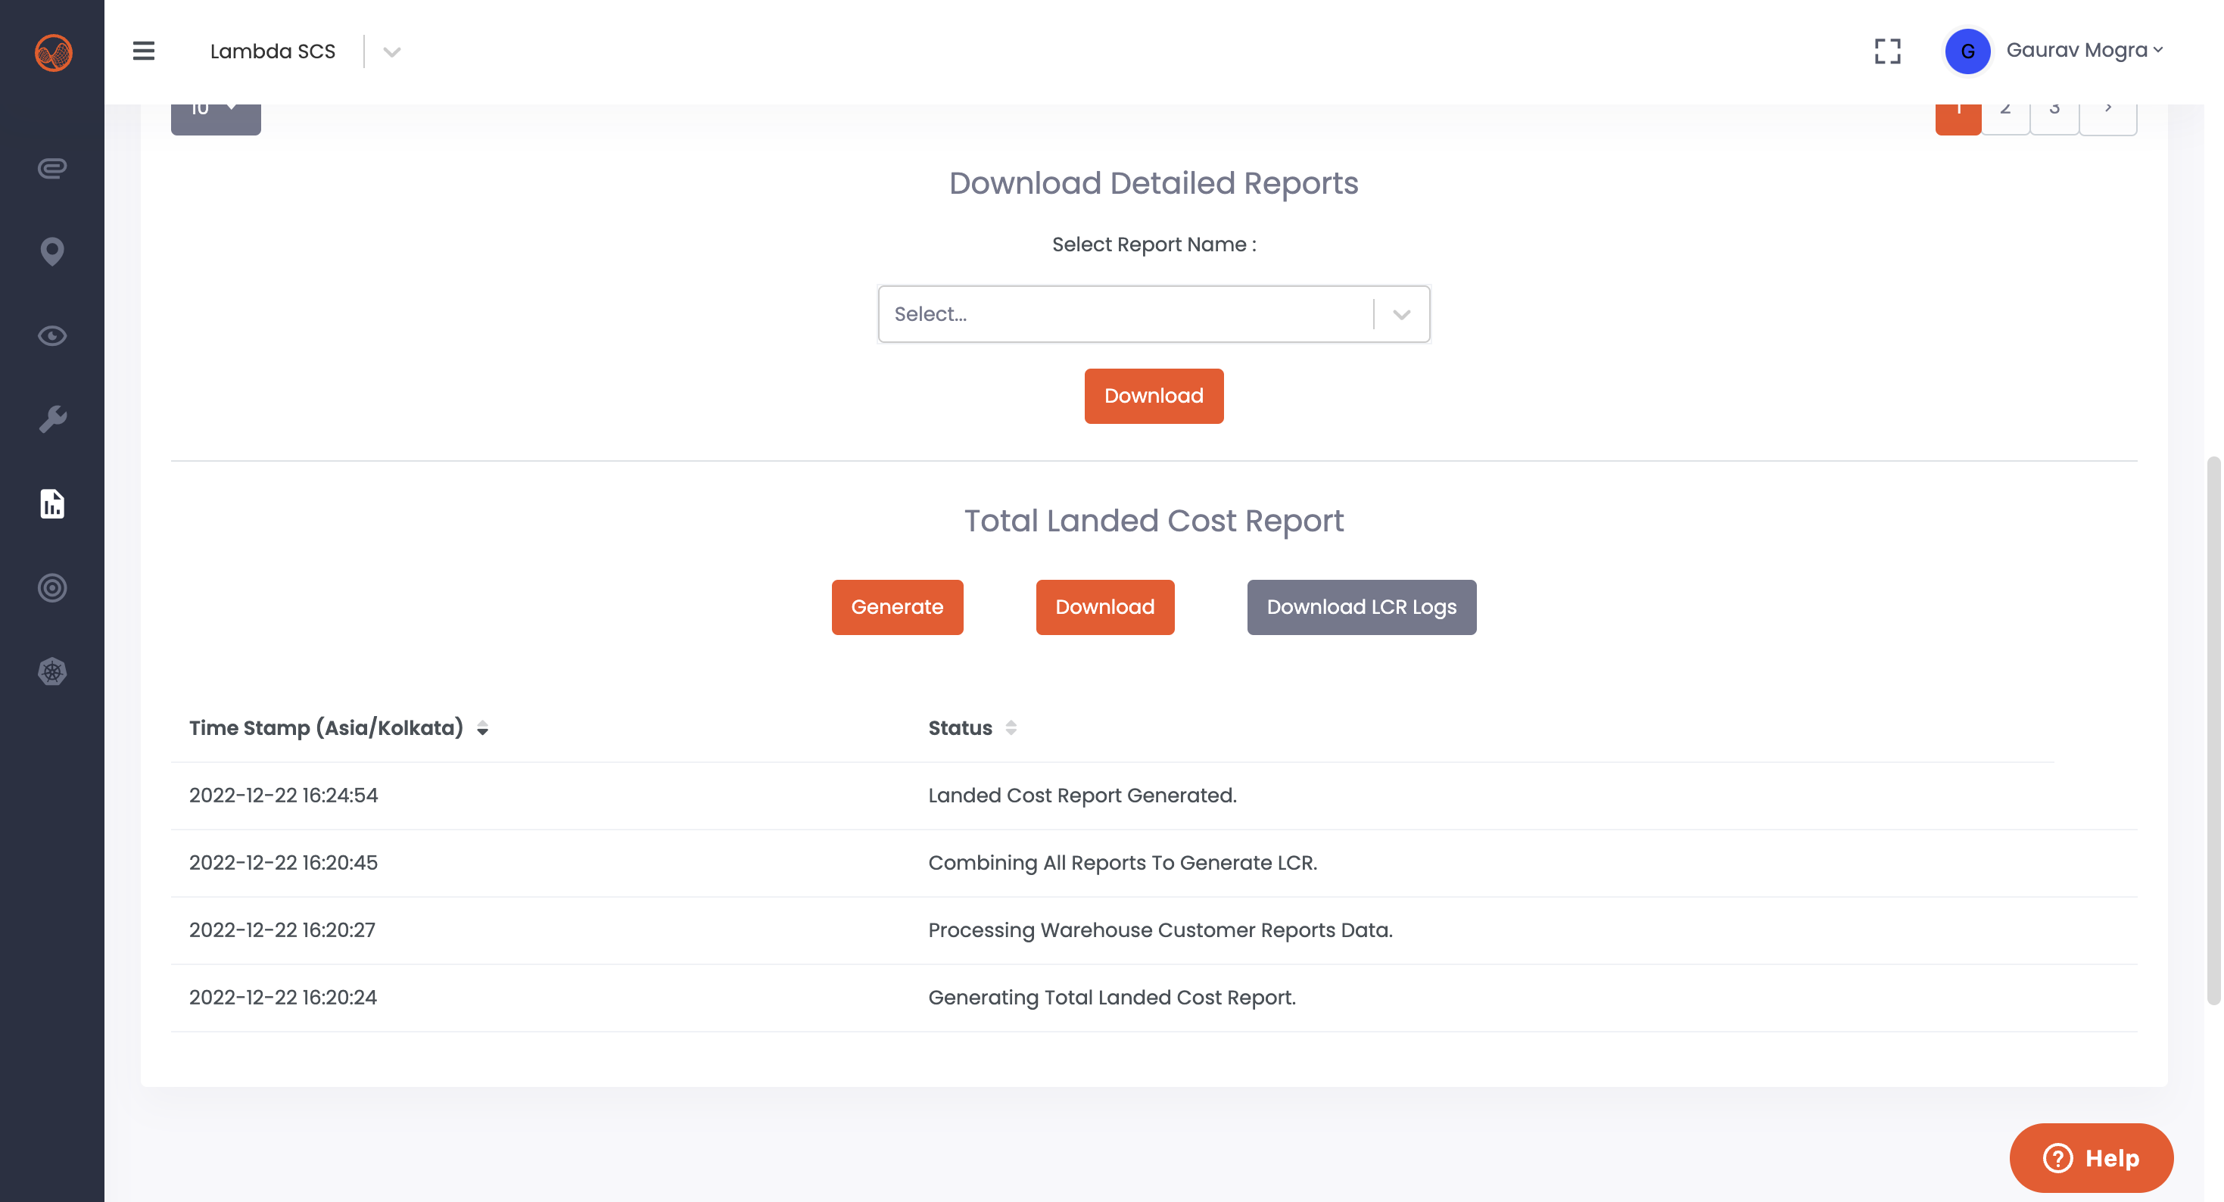The image size is (2224, 1202).
Task: Click the Generate button
Action: [x=897, y=607]
